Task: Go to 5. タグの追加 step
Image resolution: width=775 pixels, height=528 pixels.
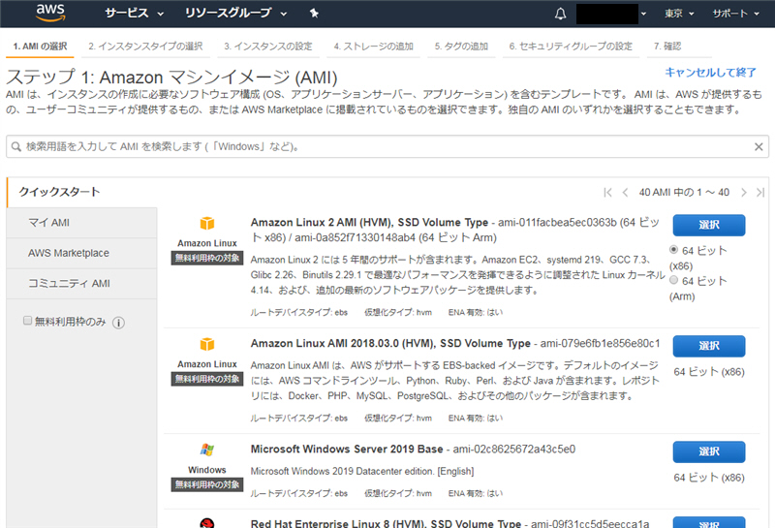Action: coord(461,47)
